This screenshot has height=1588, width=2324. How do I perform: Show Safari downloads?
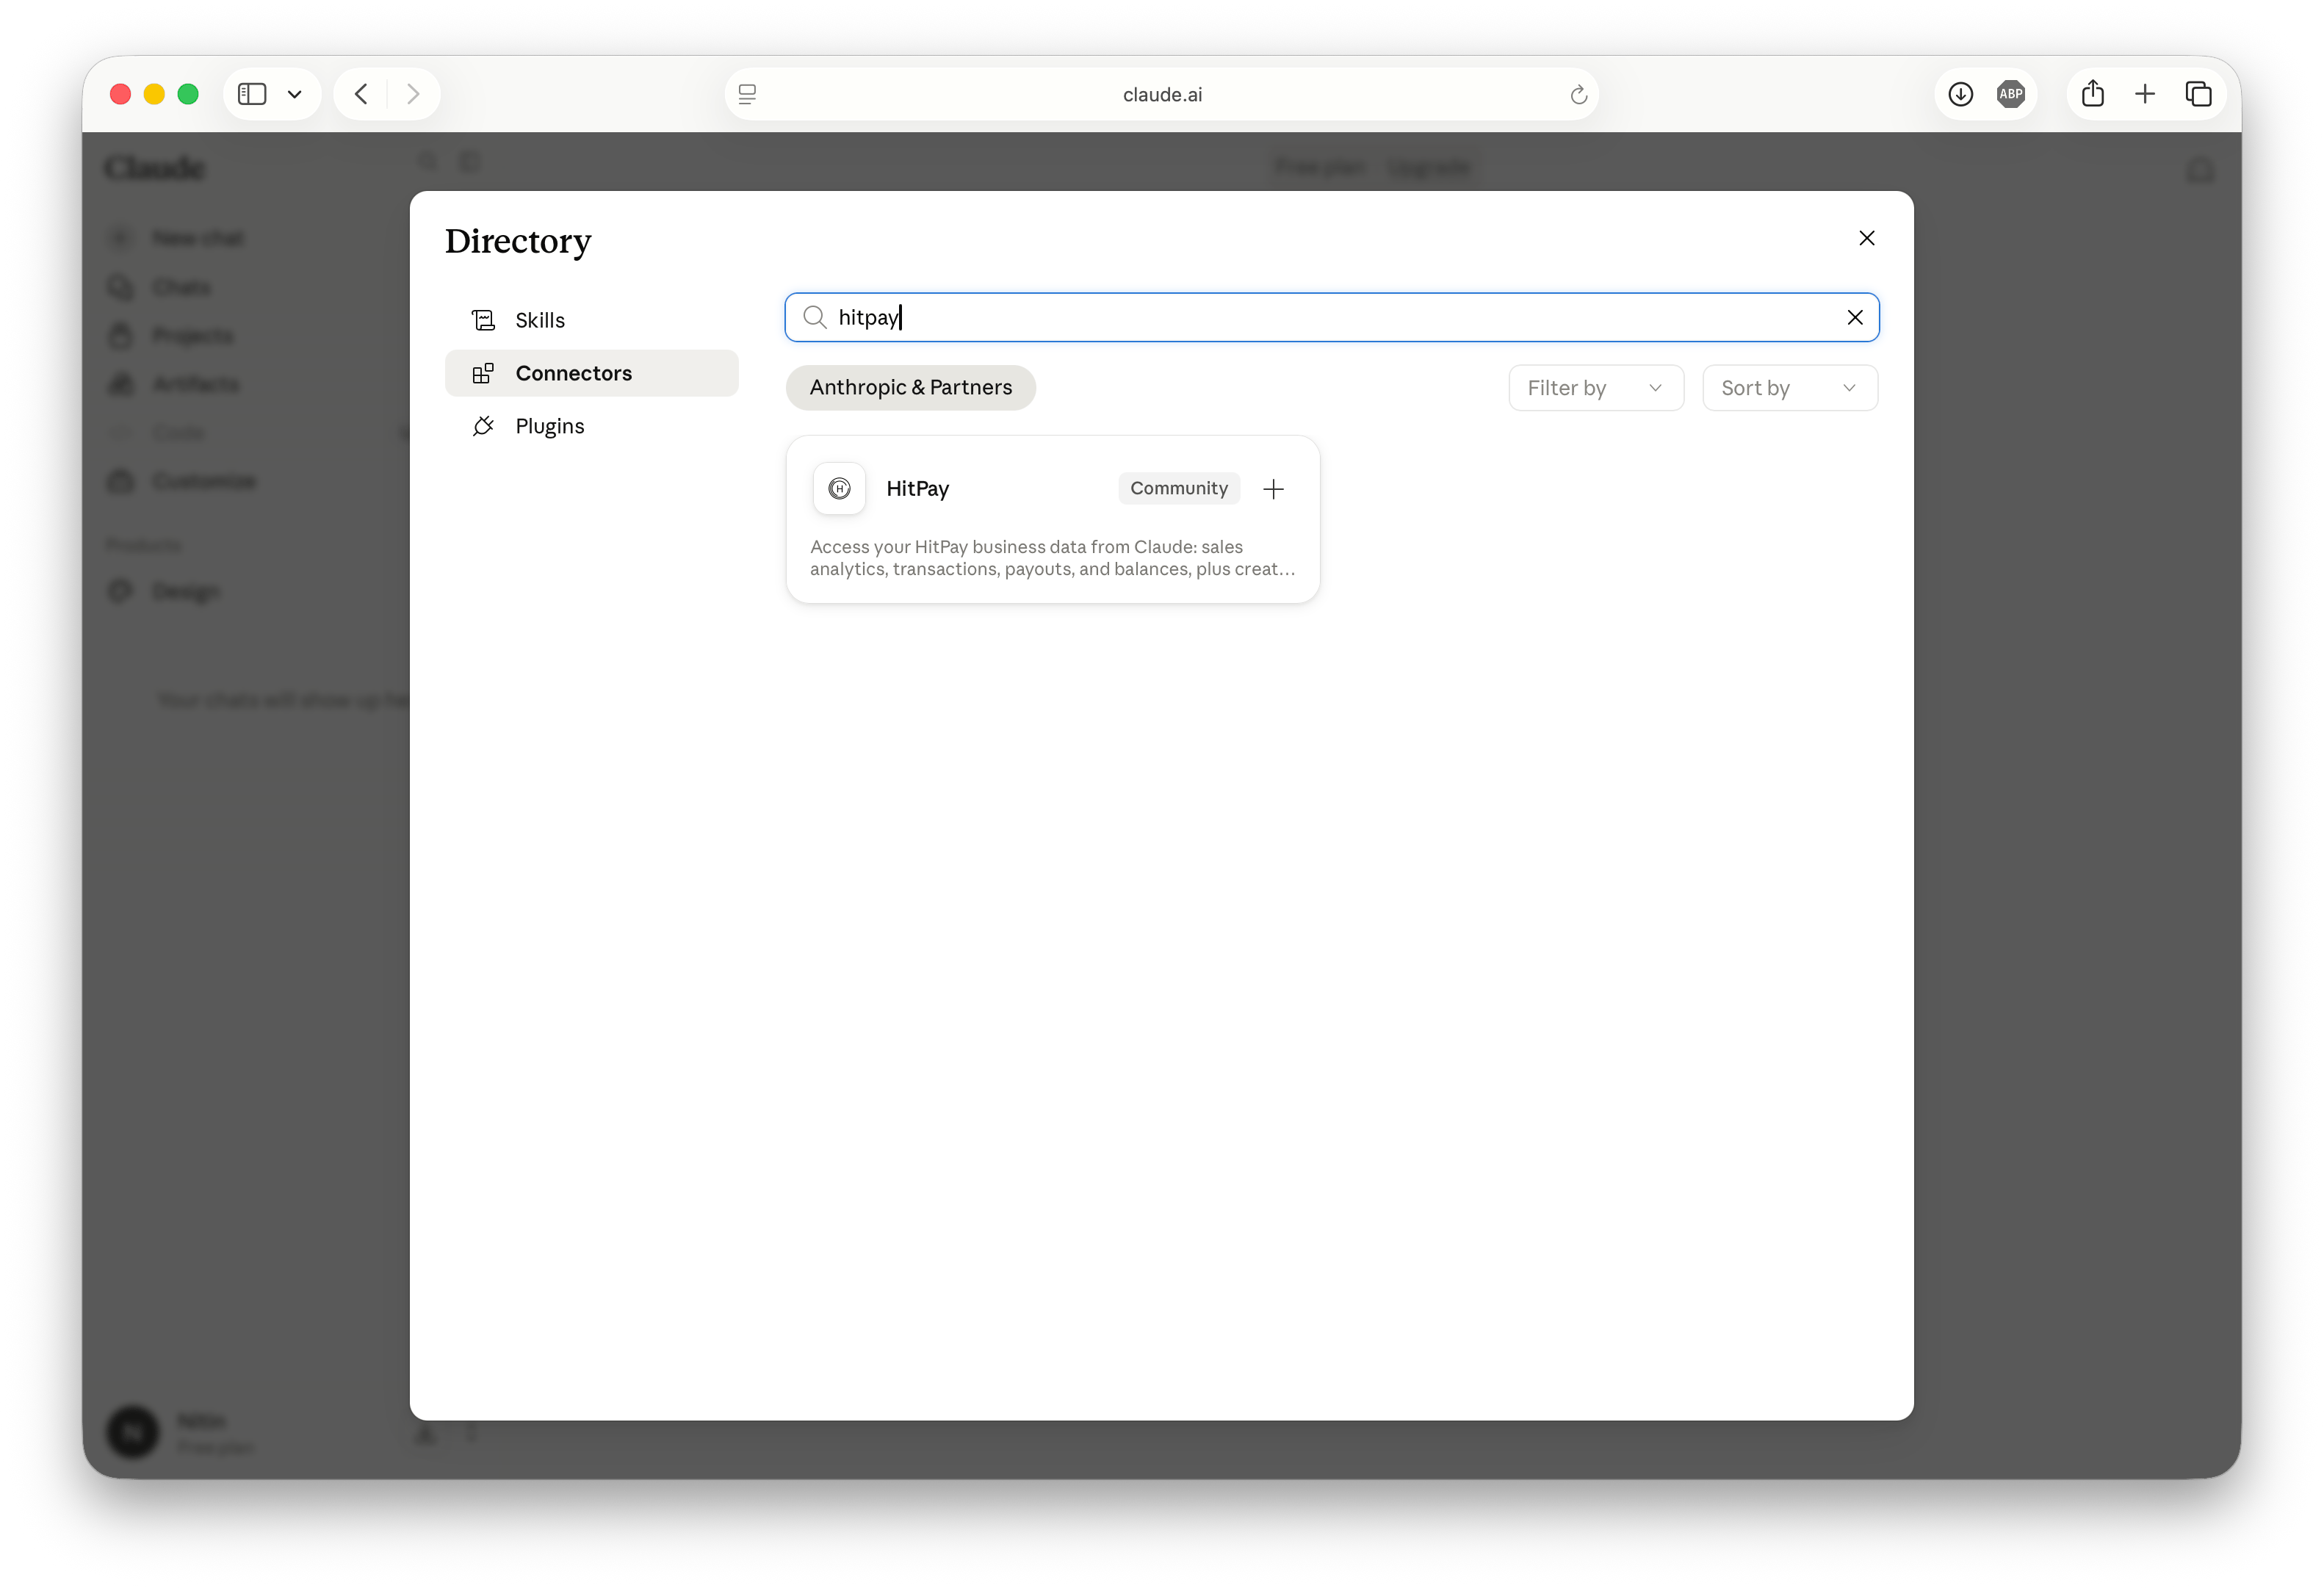(1960, 94)
